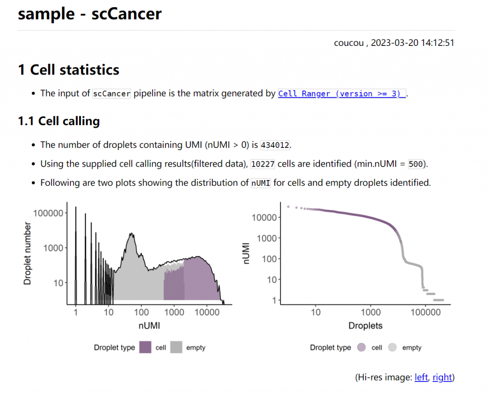This screenshot has height=397, width=494.
Task: Select the purple cell swatch in left legend
Action: [145, 347]
